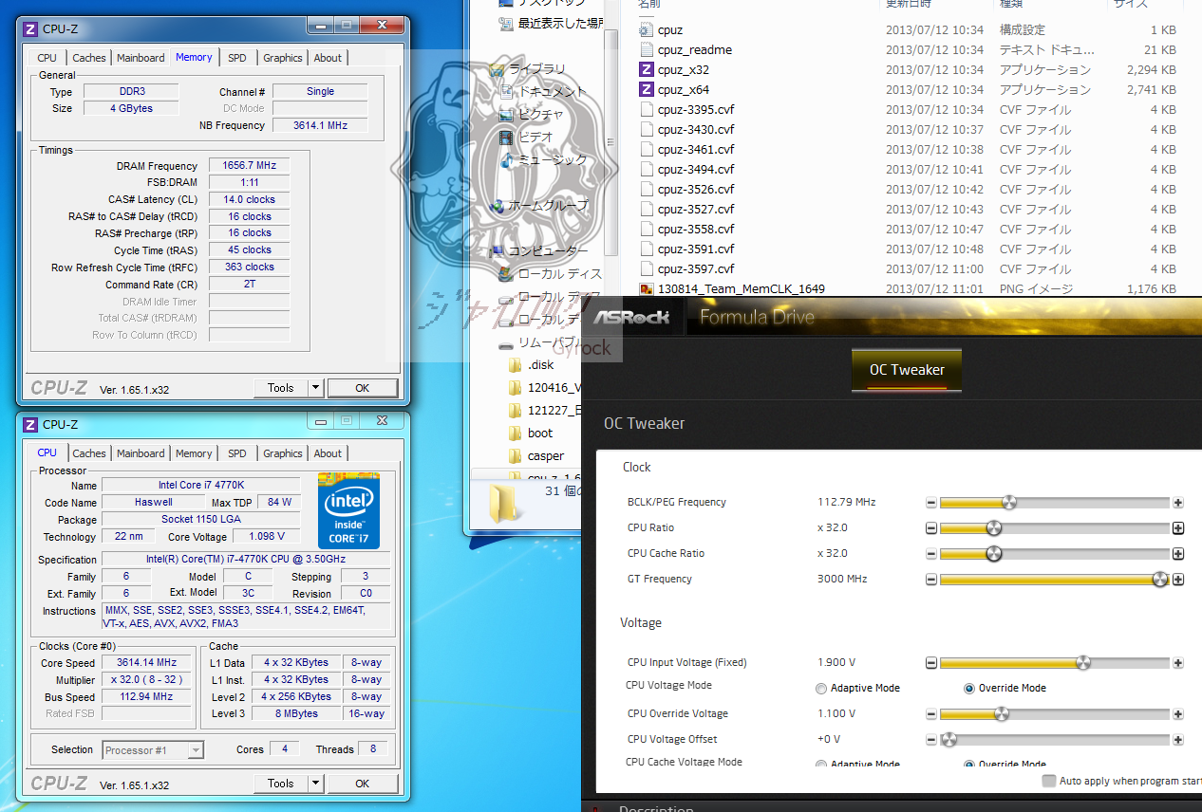Click ASRock logo in Formula Drive
This screenshot has height=812, width=1202.
click(x=631, y=317)
